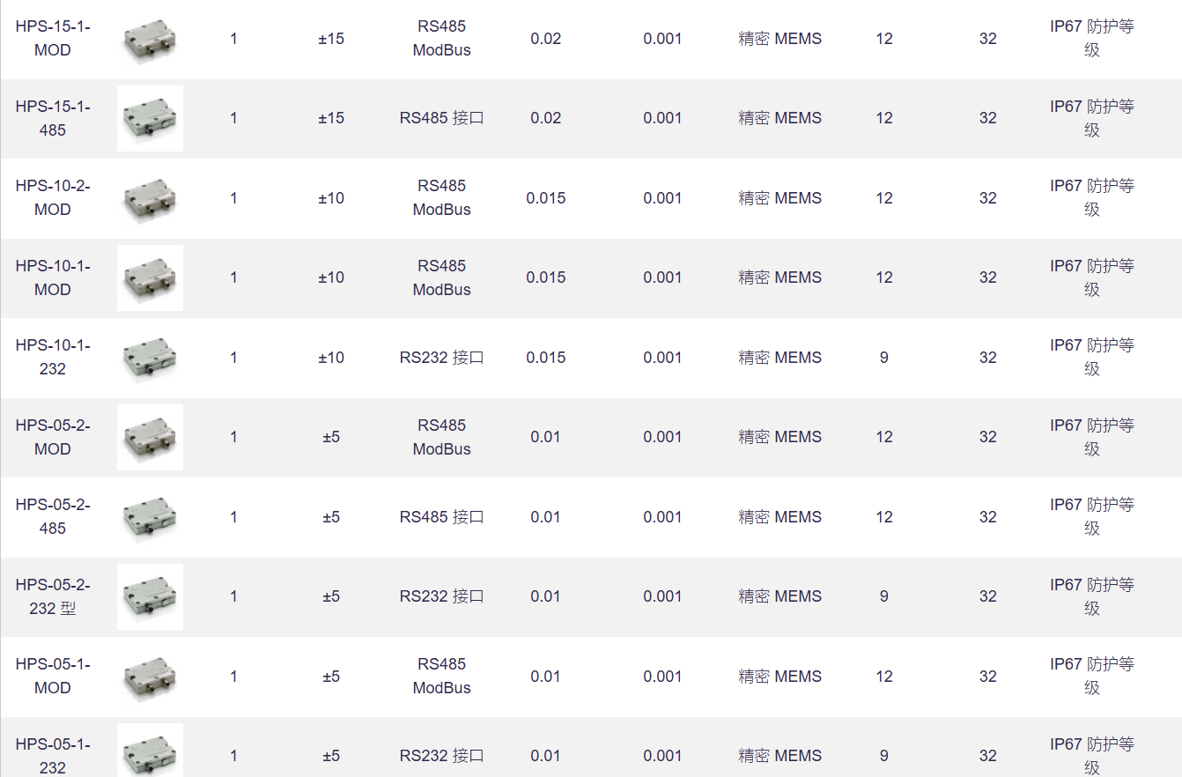
Task: Select the HPS-10-2-MOD sensor thumbnail
Action: click(150, 198)
